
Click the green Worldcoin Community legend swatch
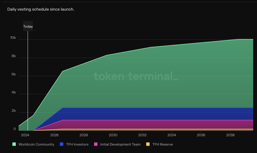tap(14, 144)
